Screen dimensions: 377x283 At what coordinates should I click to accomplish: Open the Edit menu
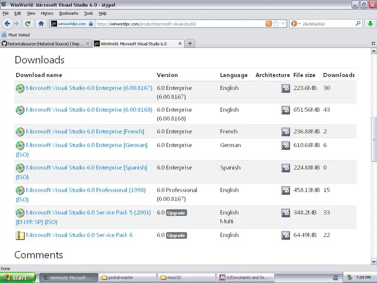(18, 13)
